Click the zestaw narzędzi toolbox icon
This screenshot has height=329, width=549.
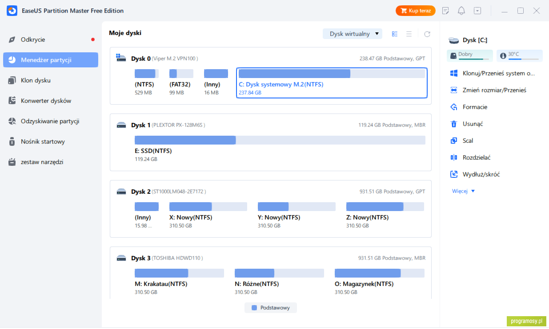[x=12, y=162]
